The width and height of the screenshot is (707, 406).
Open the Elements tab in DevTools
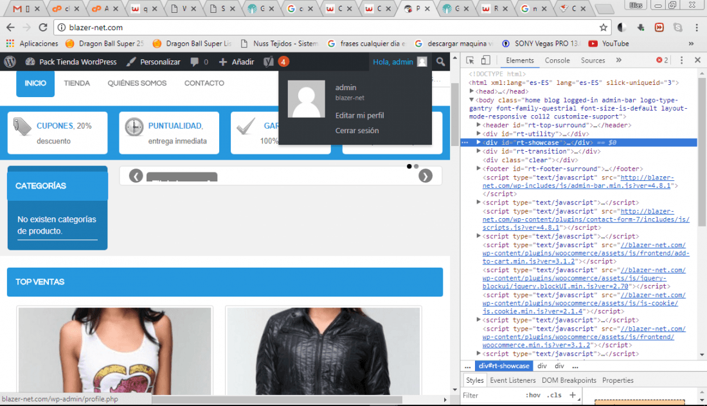pos(519,60)
